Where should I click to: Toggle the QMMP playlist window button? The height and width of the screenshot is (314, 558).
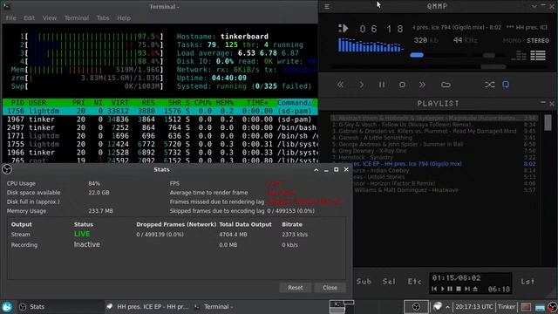point(538,55)
